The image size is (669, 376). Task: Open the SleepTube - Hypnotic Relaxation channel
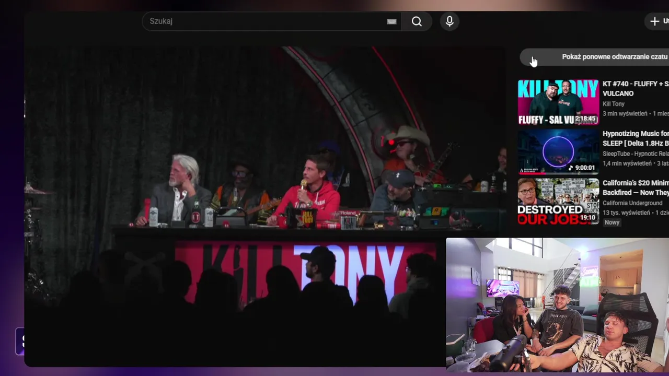636,154
